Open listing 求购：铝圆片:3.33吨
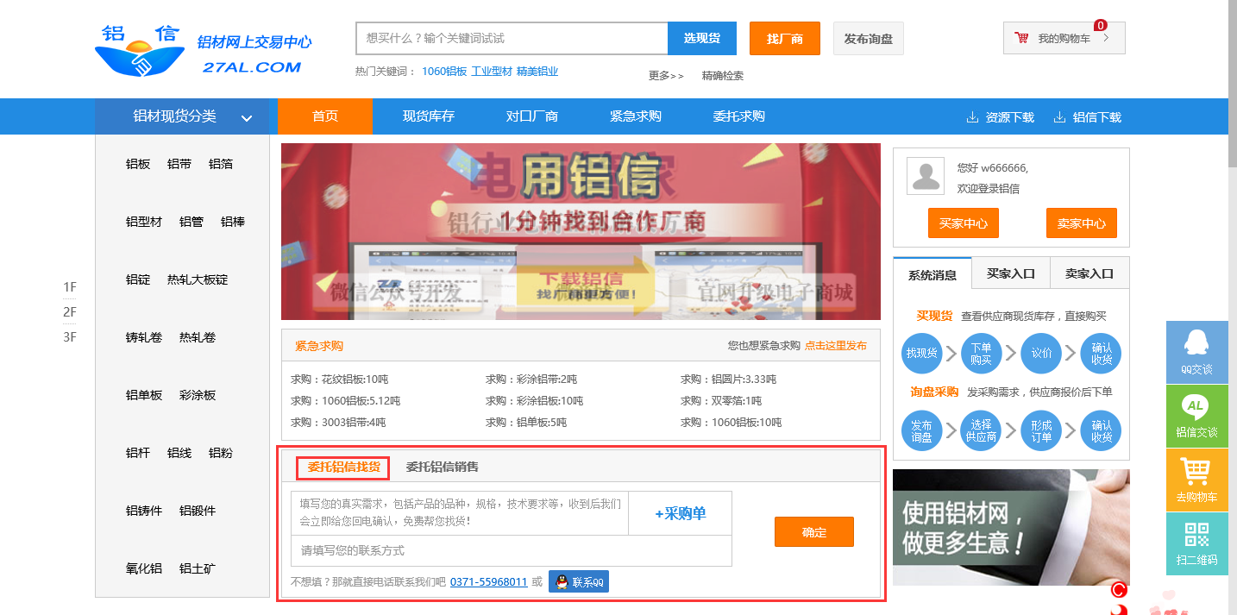Image resolution: width=1237 pixels, height=615 pixels. pyautogui.click(x=728, y=380)
